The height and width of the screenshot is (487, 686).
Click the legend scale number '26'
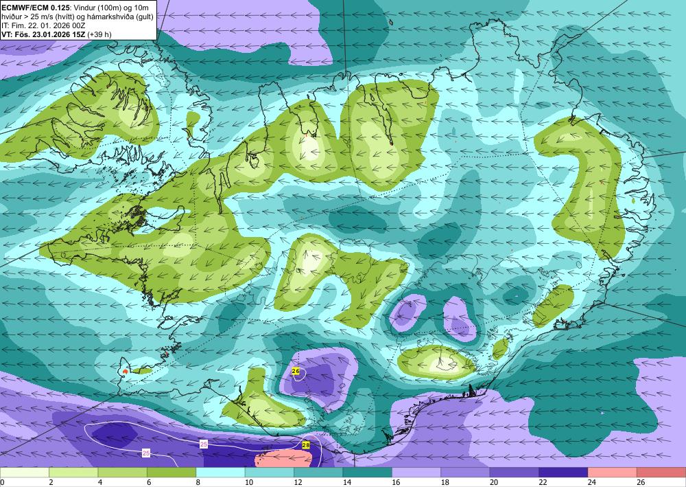pos(641,482)
